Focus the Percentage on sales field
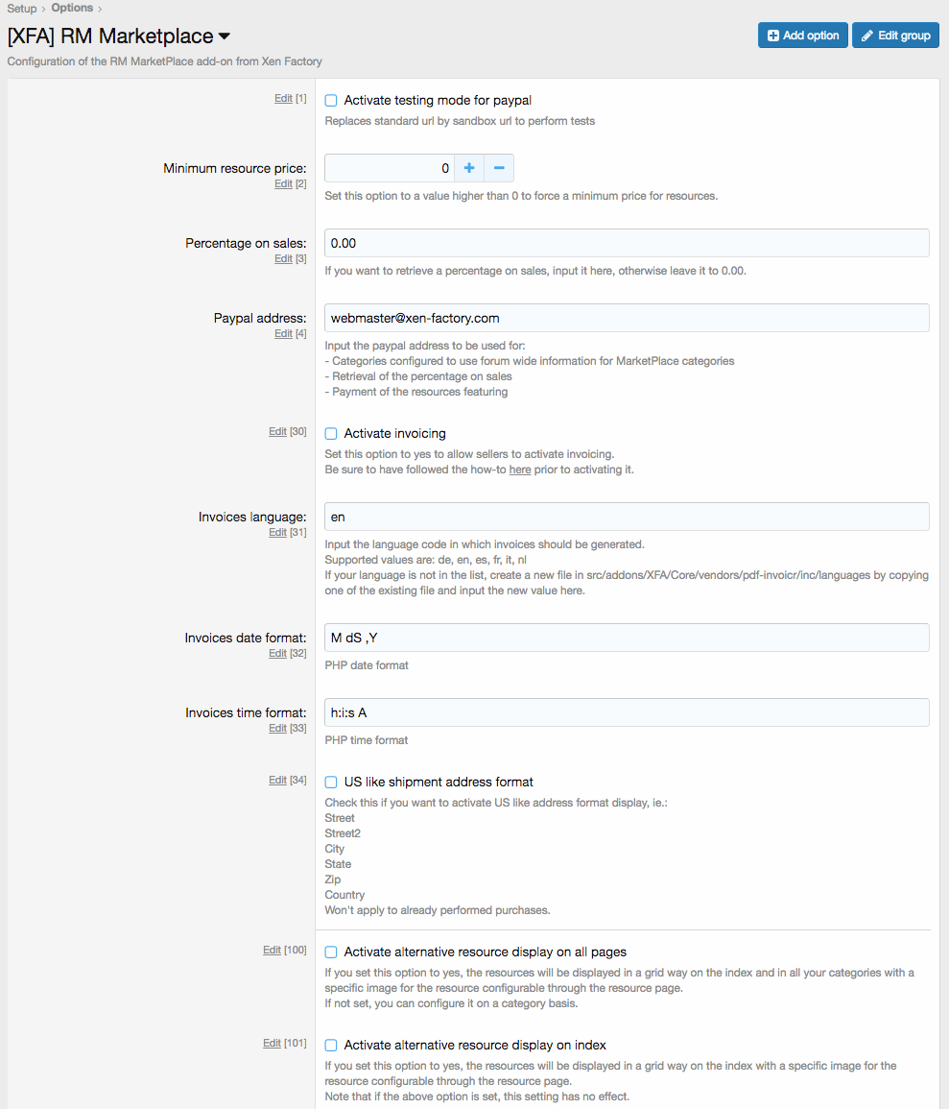Viewport: 949px width, 1109px height. point(627,243)
